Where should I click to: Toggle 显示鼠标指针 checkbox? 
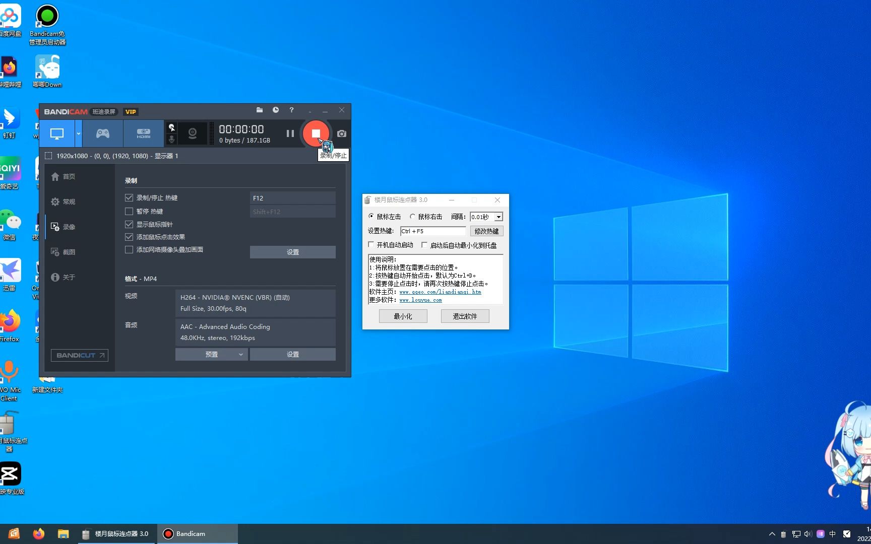(x=129, y=224)
